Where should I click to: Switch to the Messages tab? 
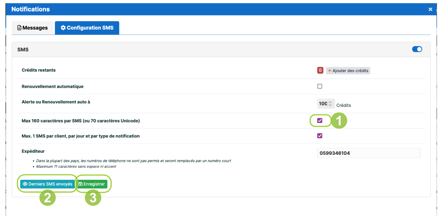pyautogui.click(x=33, y=28)
